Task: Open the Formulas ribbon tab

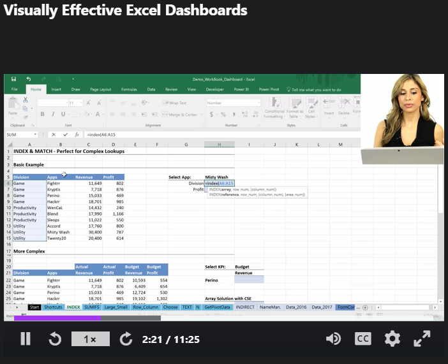Action: 129,89
